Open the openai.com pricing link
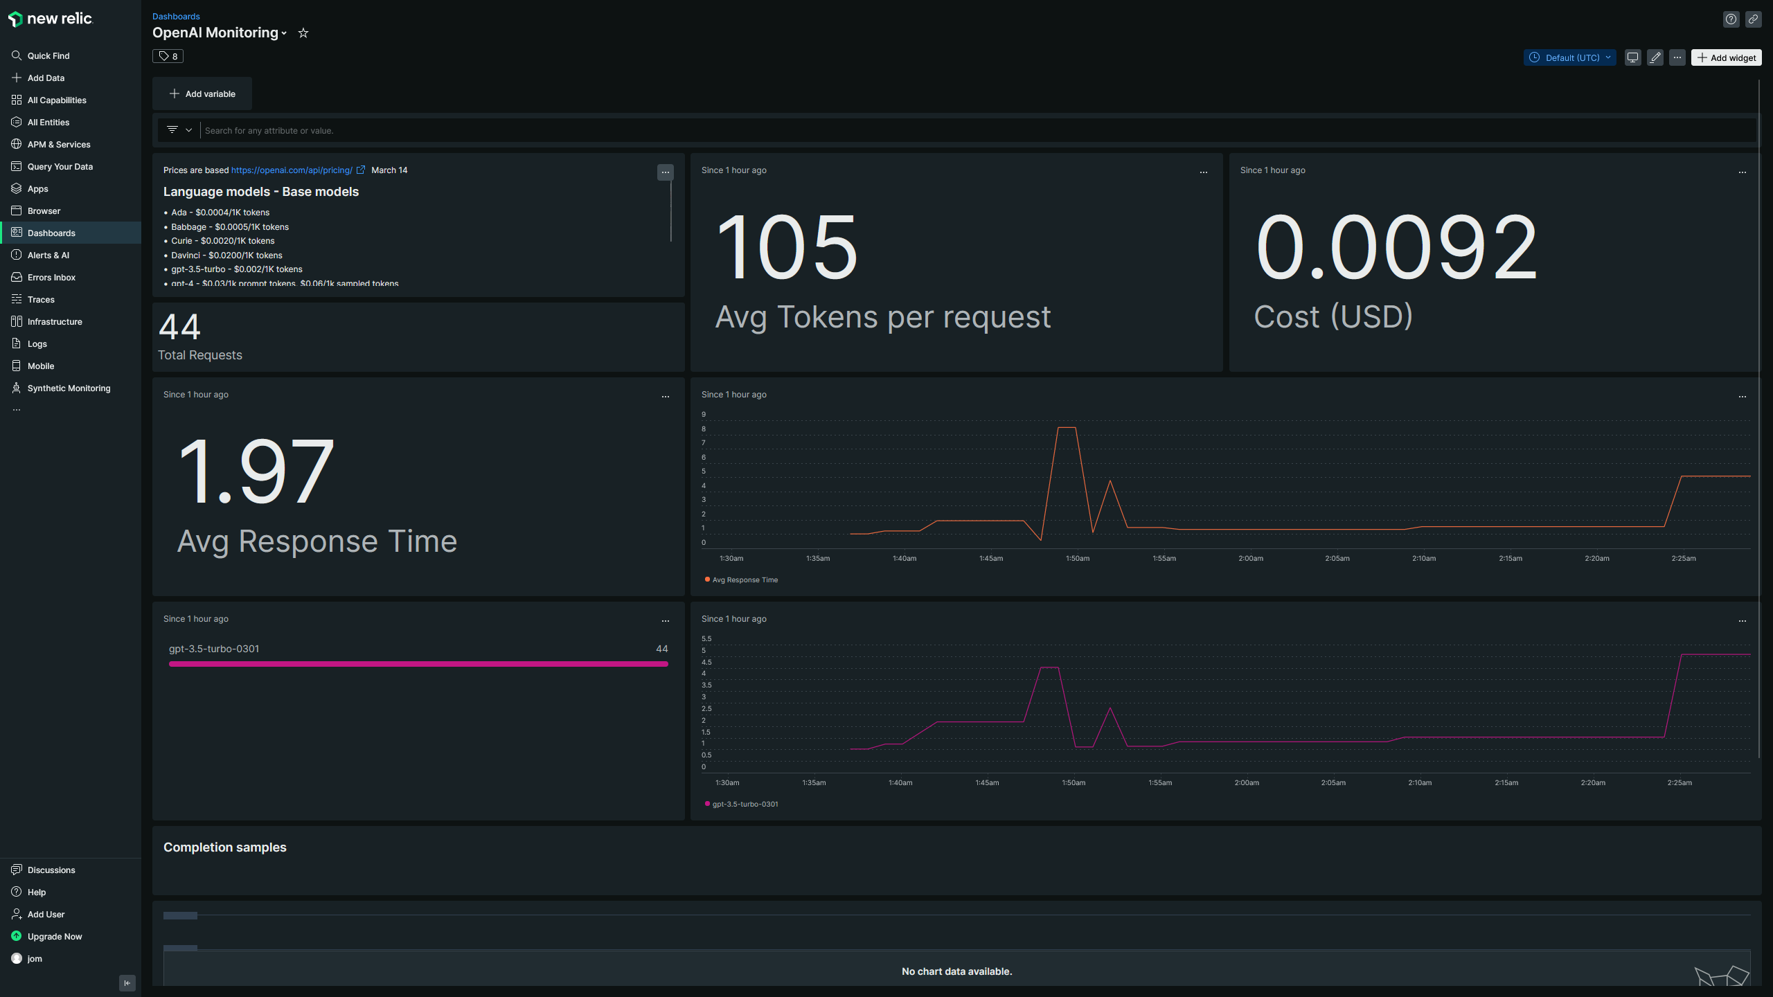Image resolution: width=1773 pixels, height=997 pixels. click(x=292, y=170)
